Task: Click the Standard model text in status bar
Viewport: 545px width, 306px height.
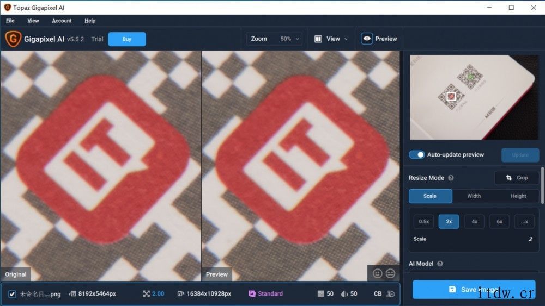Action: click(x=270, y=294)
